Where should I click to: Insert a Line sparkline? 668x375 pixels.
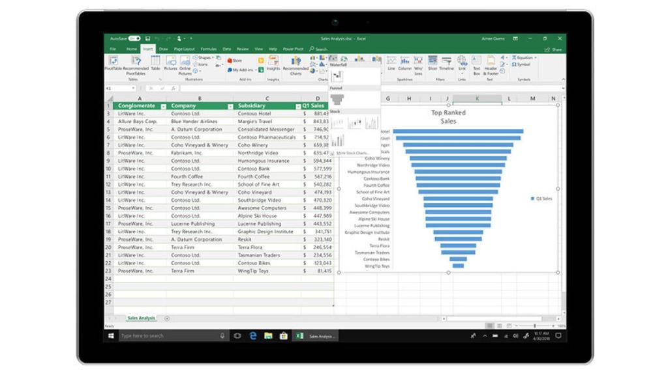pos(391,61)
